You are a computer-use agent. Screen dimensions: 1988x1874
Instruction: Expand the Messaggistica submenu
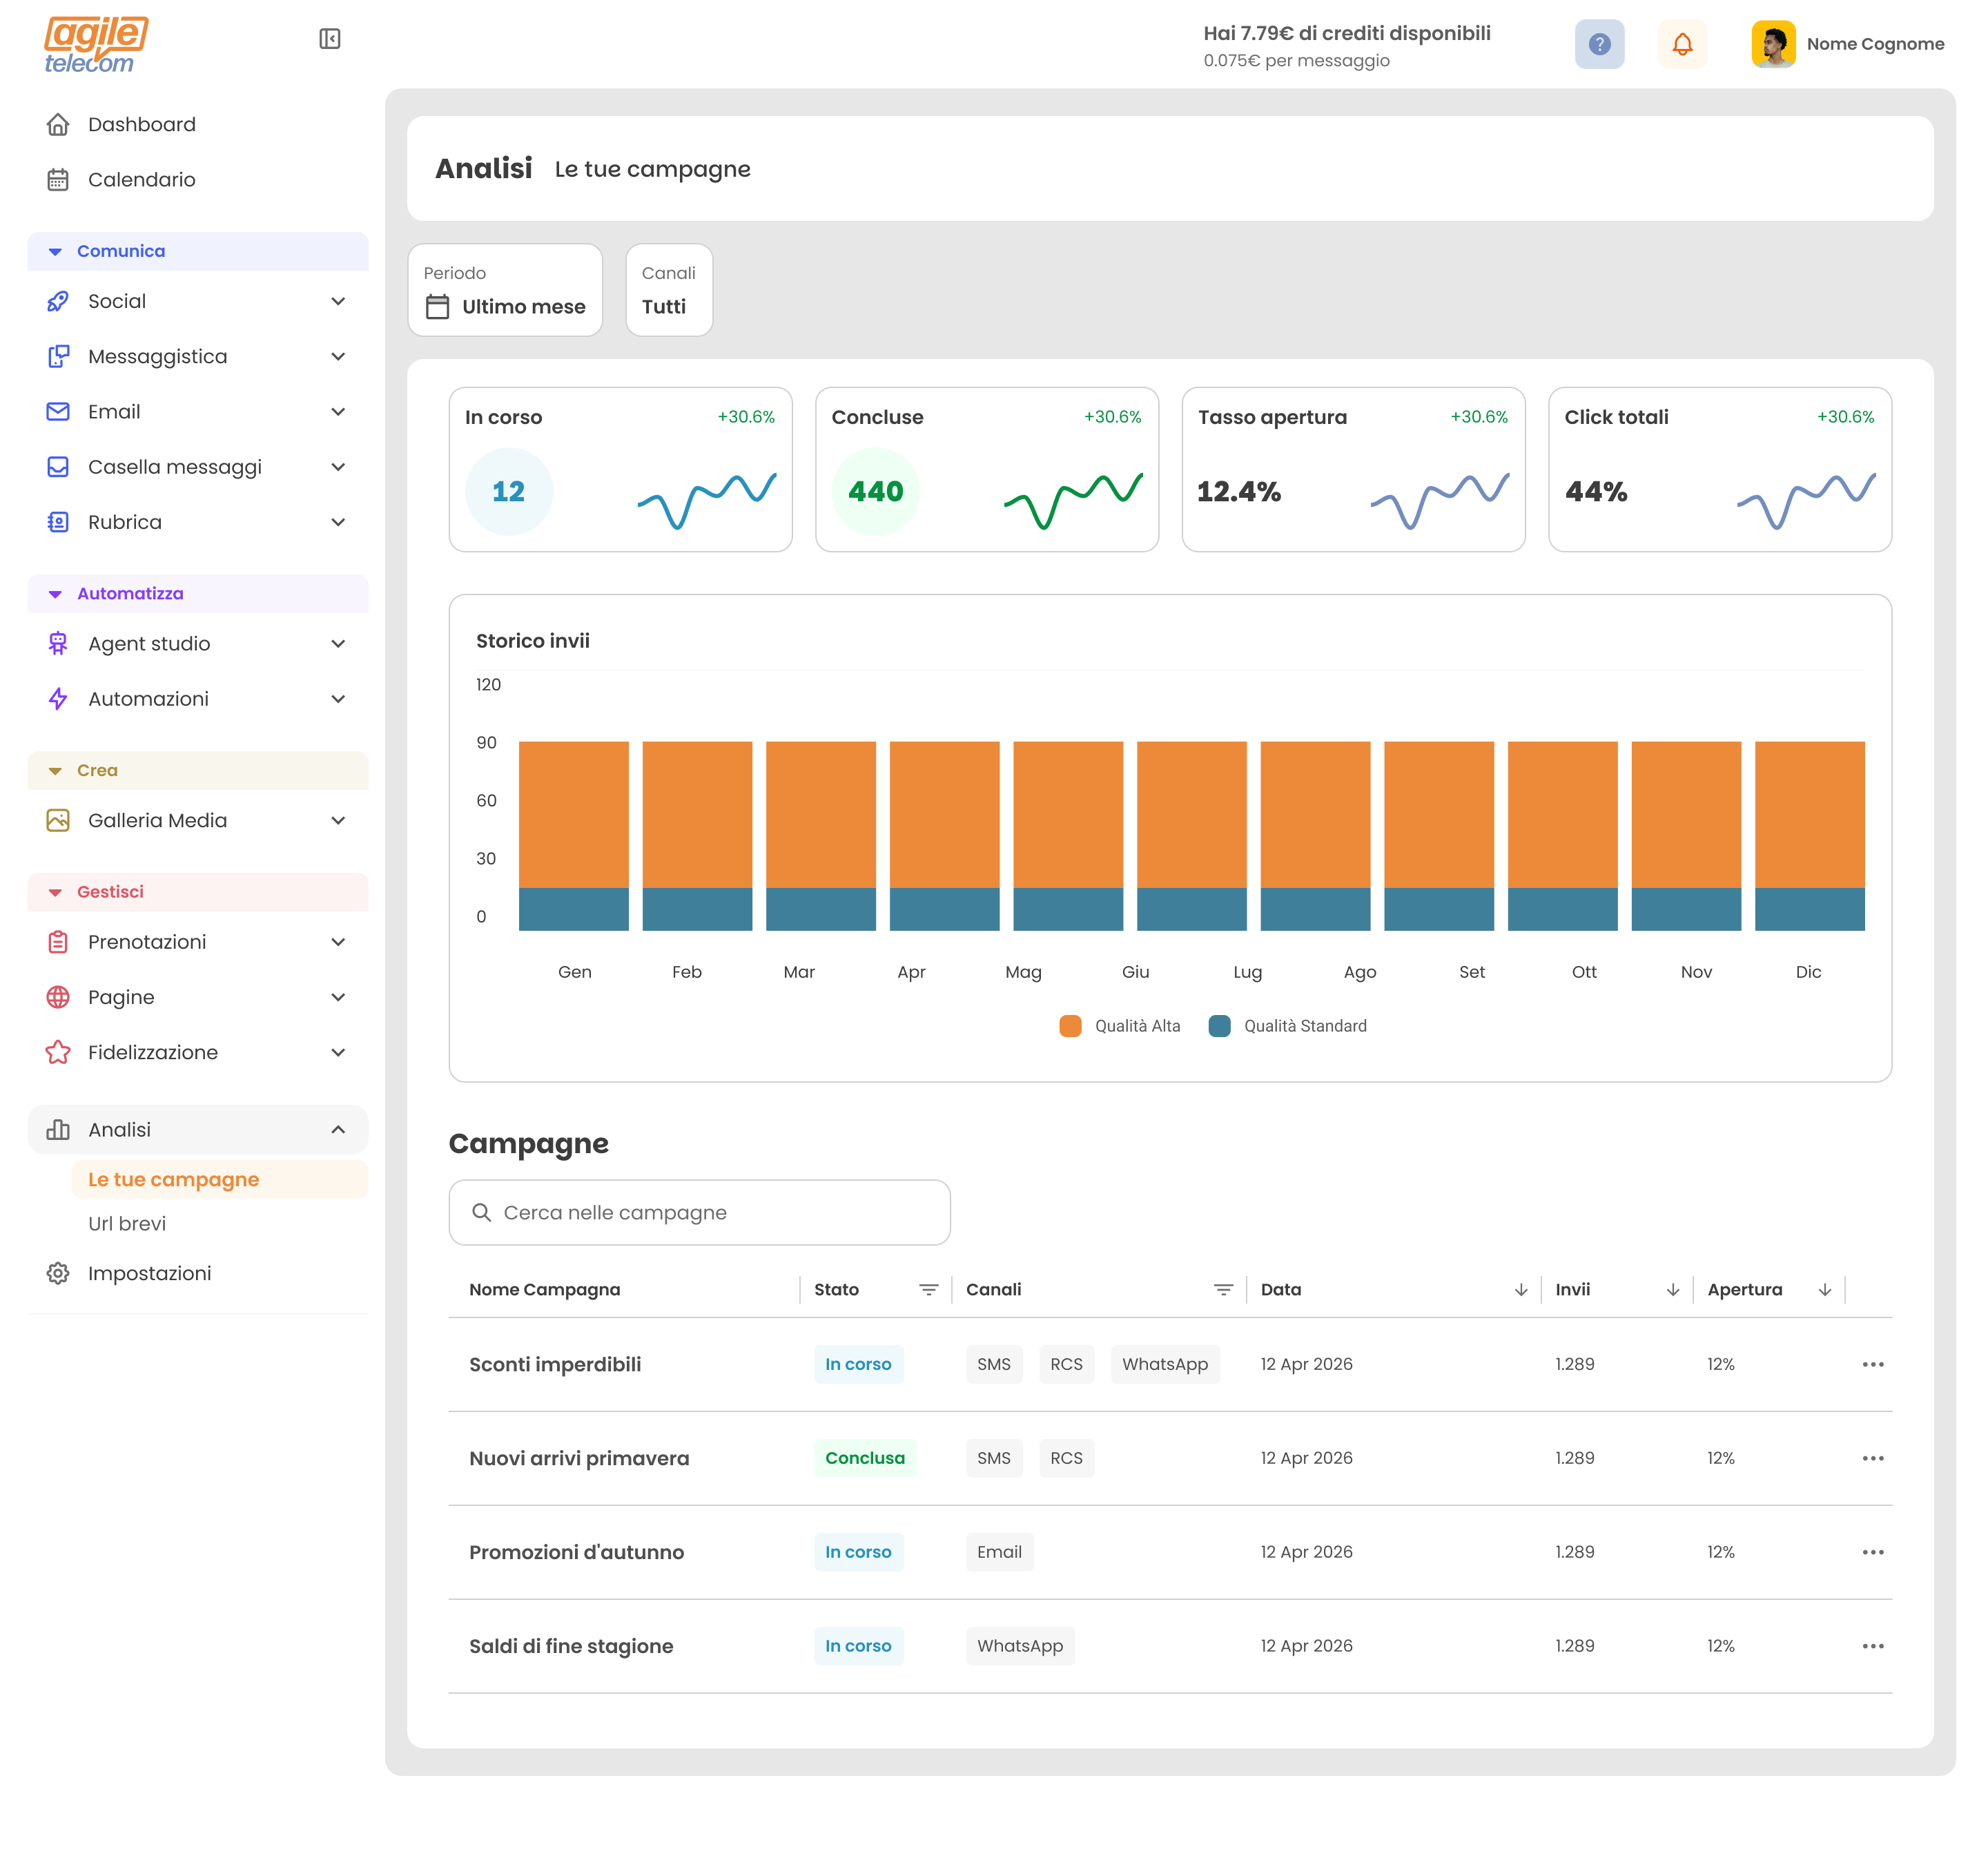pos(339,356)
